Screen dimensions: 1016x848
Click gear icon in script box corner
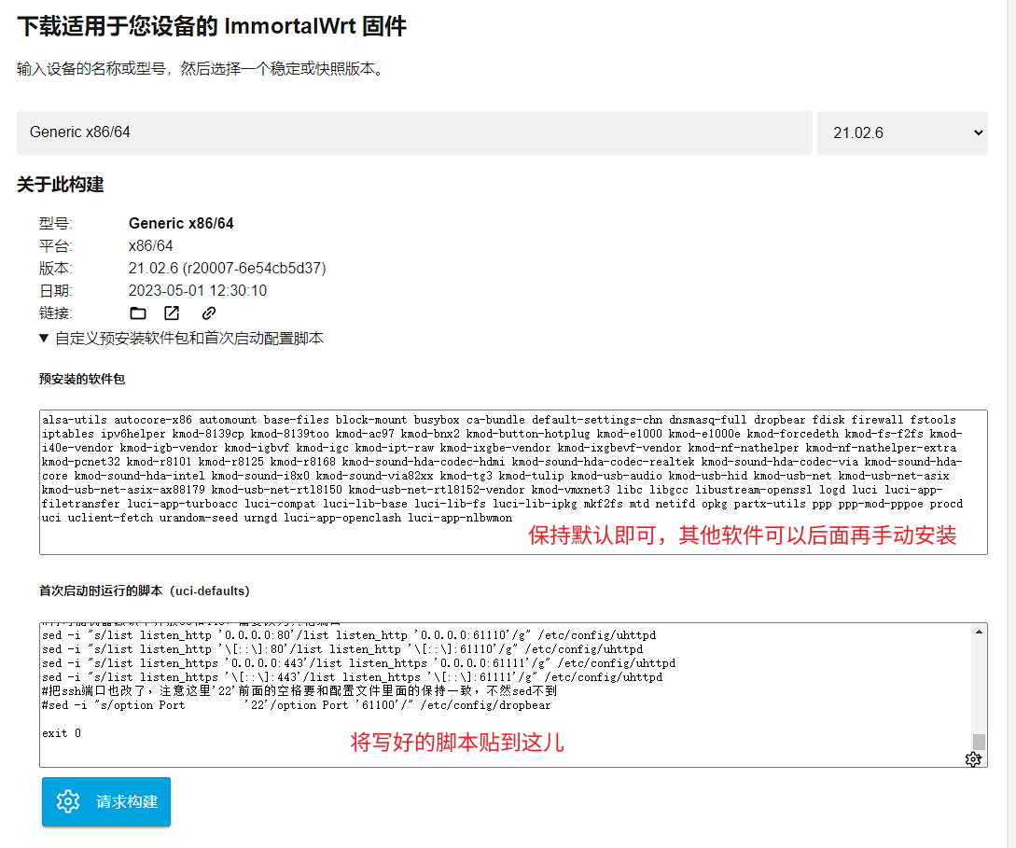pos(973,759)
